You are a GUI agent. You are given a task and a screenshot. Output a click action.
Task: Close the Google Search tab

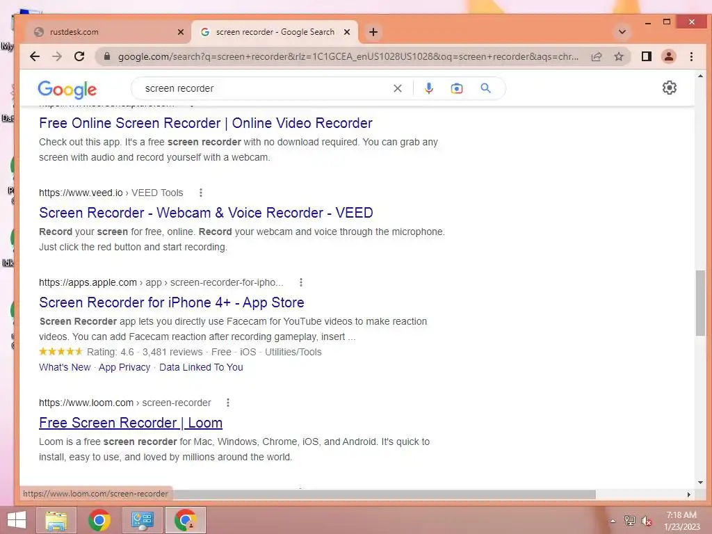tap(347, 32)
